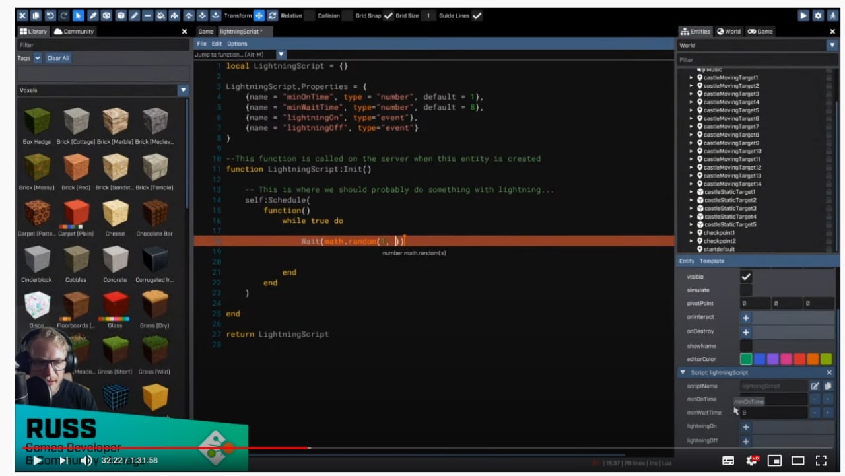Add an onInteract event handler
Viewport: 845px width, 476px height.
pos(746,318)
